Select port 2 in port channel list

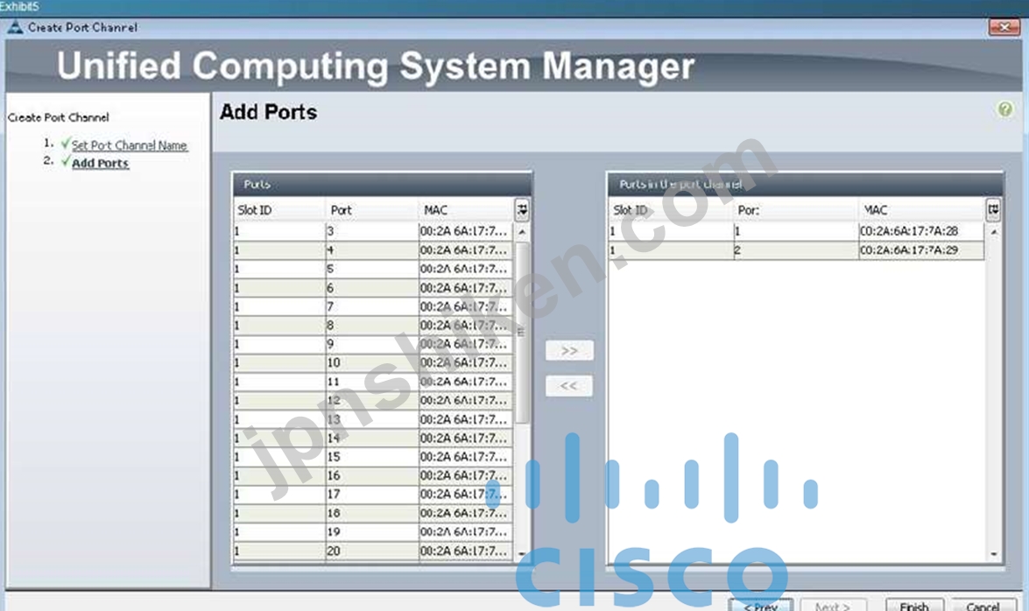pos(796,250)
